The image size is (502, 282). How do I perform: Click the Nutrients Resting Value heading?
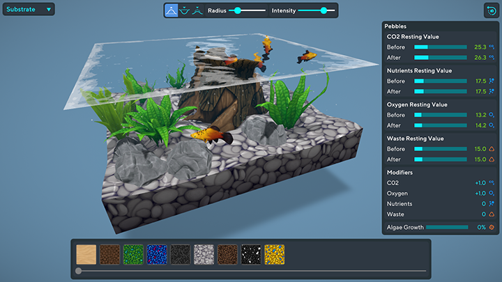[419, 70]
